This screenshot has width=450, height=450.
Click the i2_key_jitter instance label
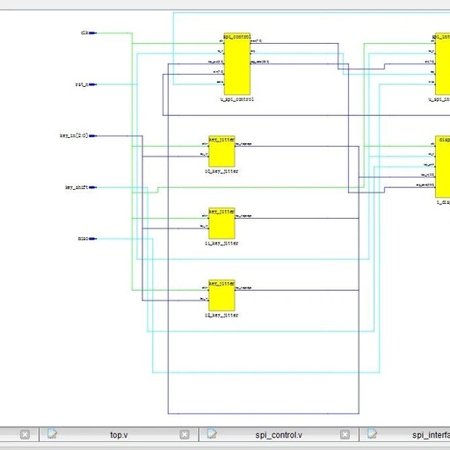221,316
